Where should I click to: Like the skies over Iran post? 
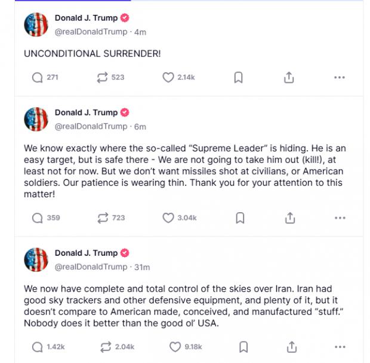[175, 347]
